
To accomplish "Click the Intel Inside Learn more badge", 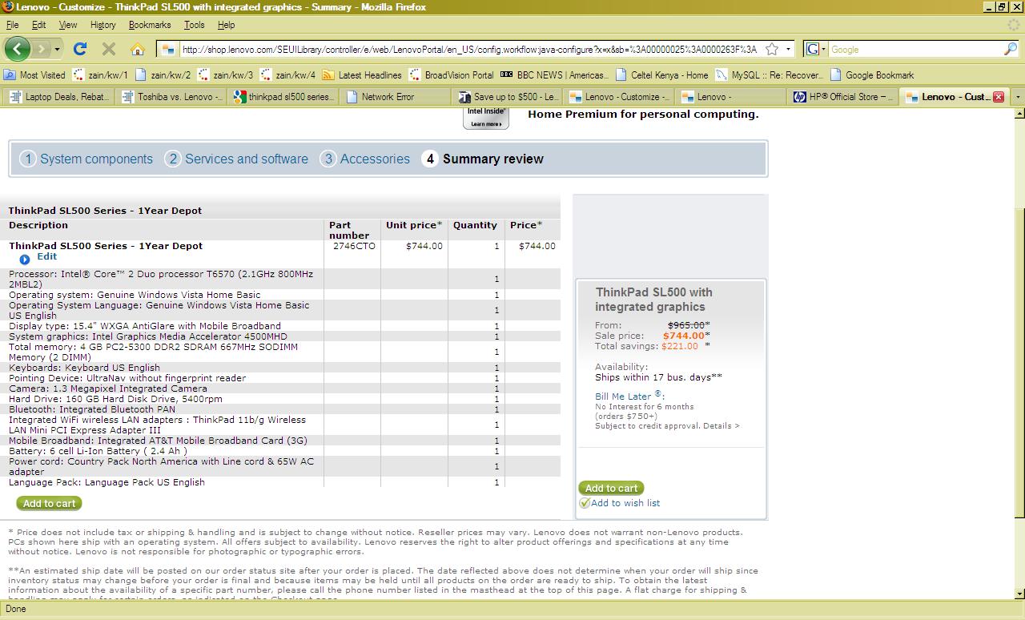I will 486,119.
